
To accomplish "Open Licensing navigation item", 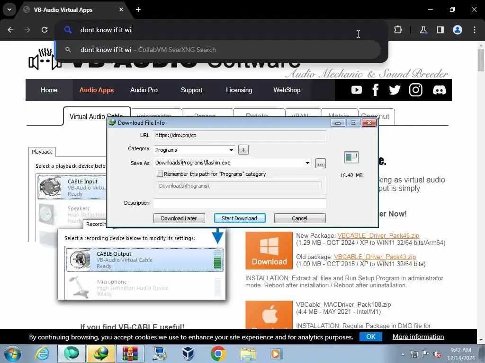I will pos(239,90).
